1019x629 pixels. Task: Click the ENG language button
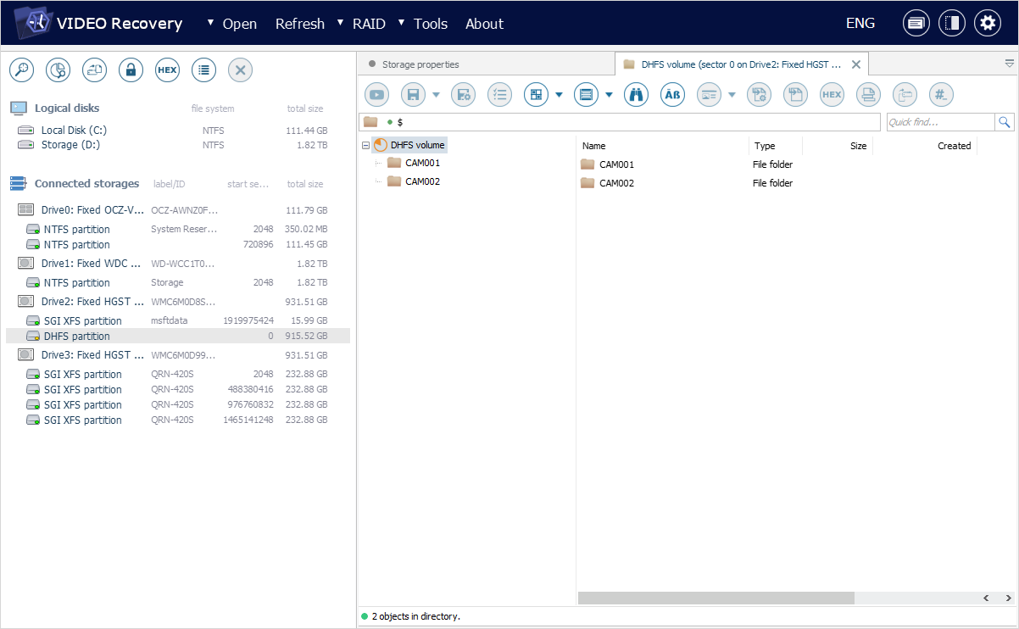[860, 24]
